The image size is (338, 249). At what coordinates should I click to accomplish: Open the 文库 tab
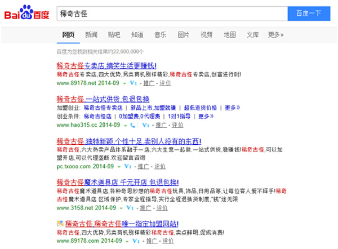(x=252, y=35)
